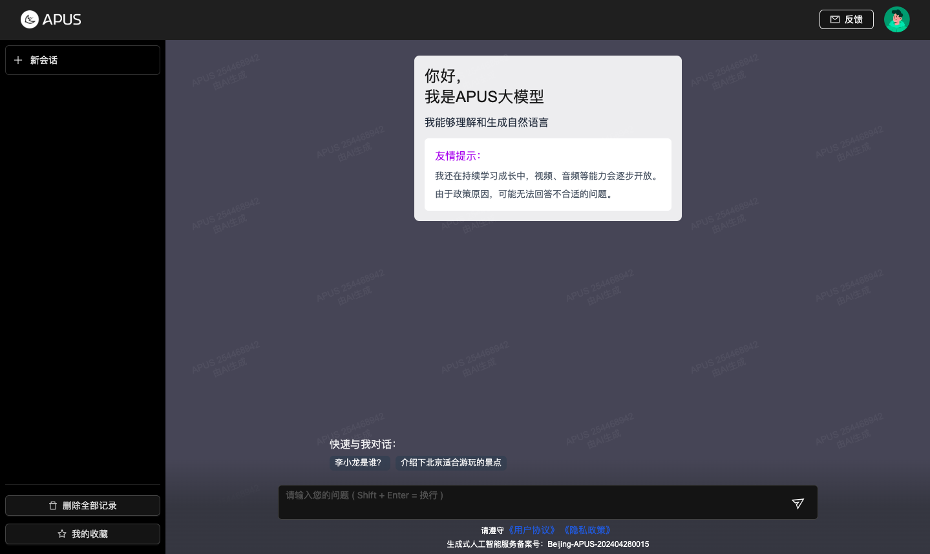Click the 我是APUS大模型 greeting text

pyautogui.click(x=484, y=97)
